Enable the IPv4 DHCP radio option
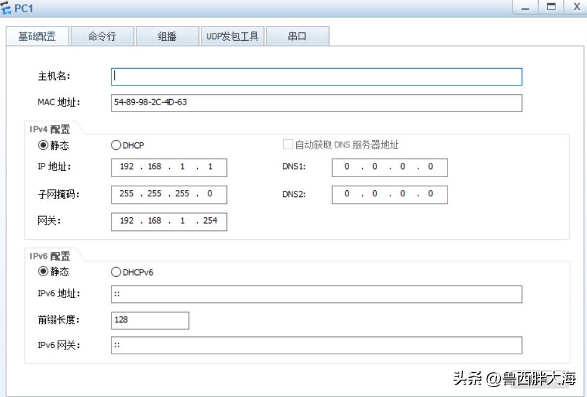Viewport: 587px width, 397px height. (116, 146)
